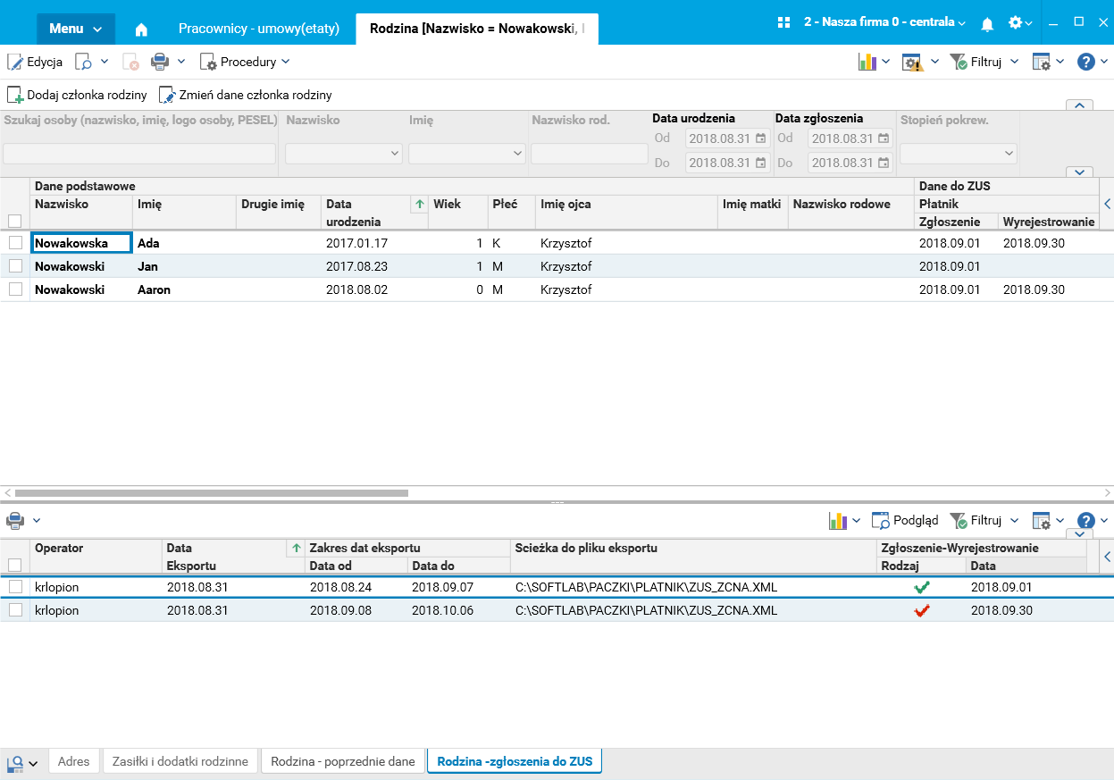Screen dimensions: 1114x780
Task: Open the Menu dropdown
Action: pyautogui.click(x=75, y=29)
